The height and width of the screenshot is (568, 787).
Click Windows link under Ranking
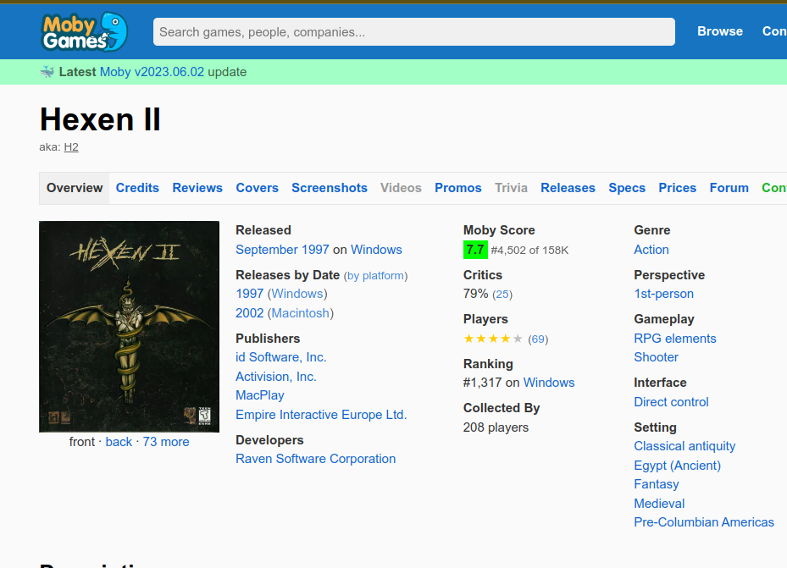549,383
